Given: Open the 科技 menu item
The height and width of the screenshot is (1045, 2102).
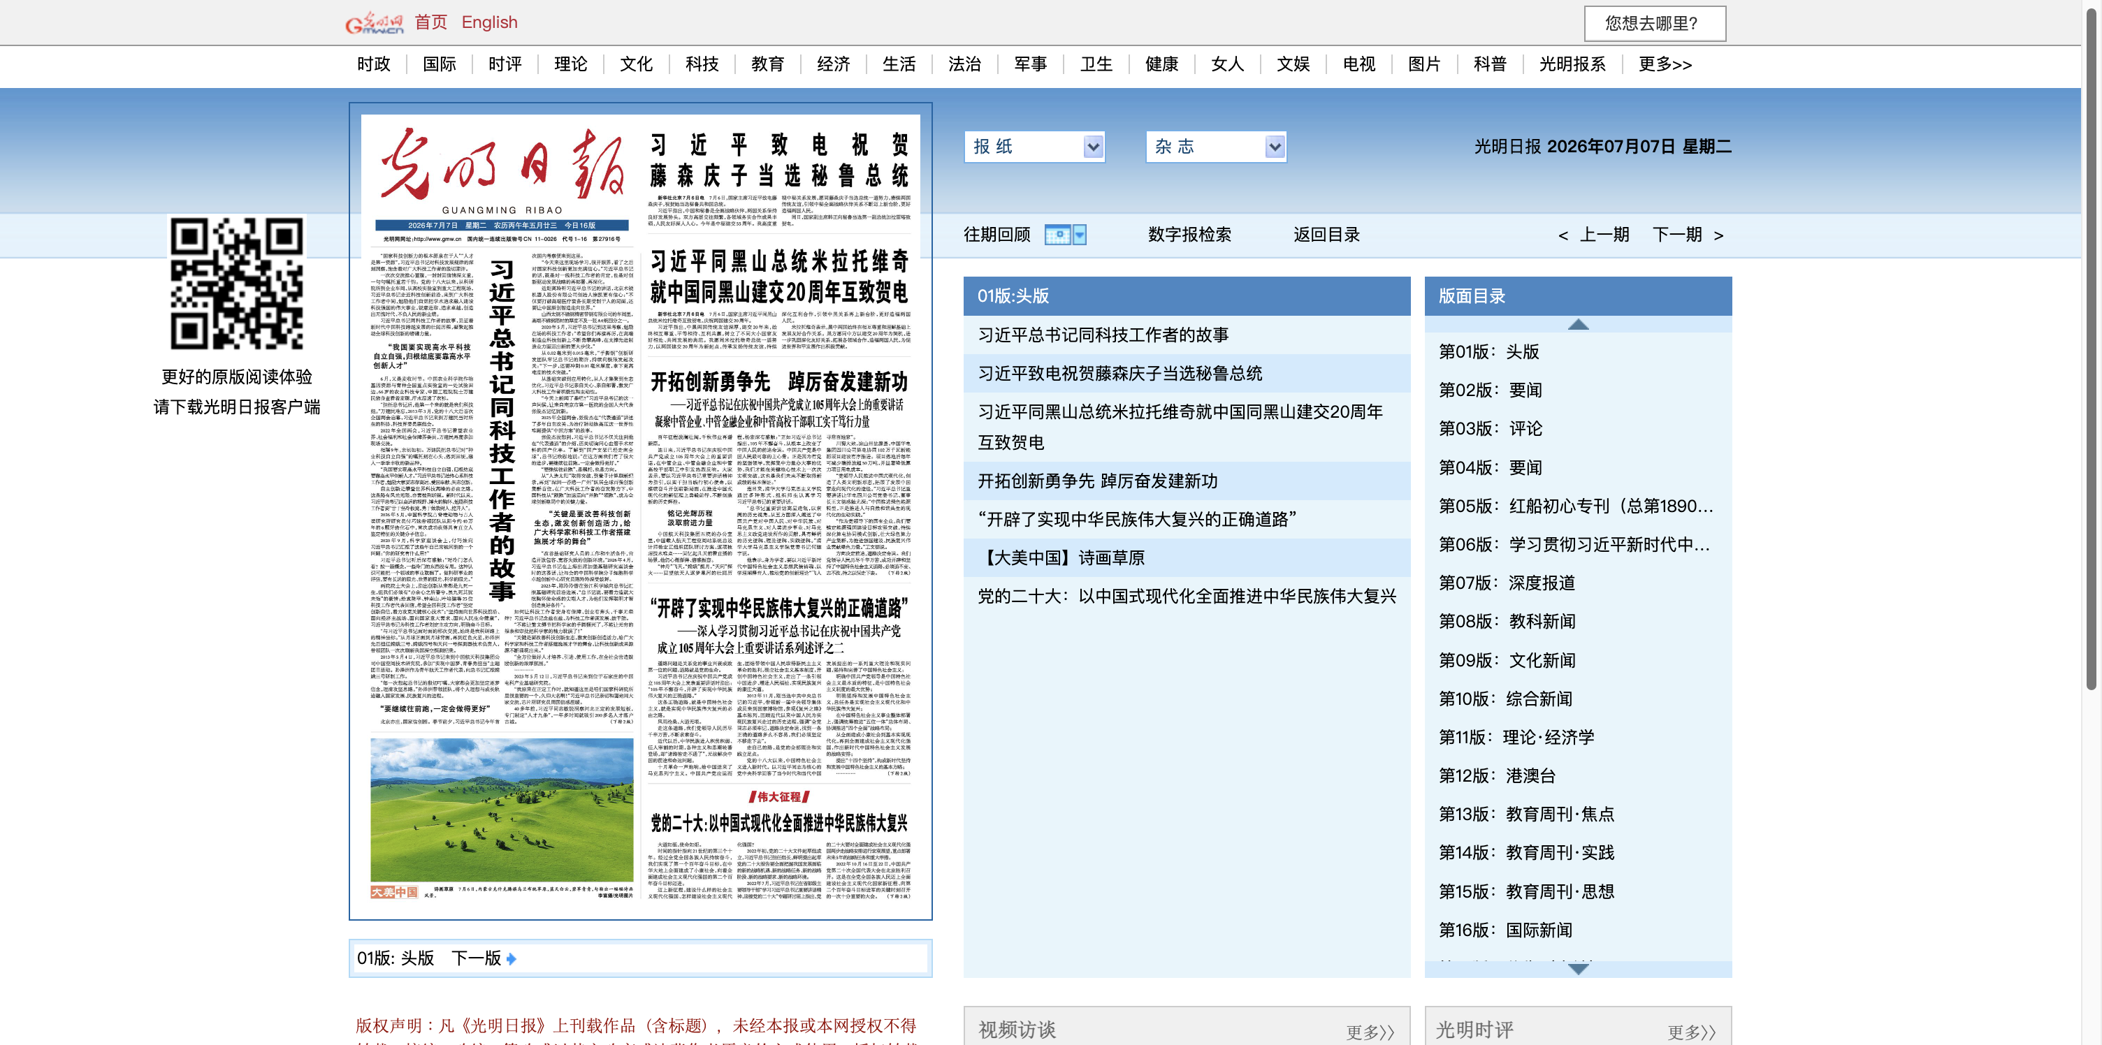Looking at the screenshot, I should tap(702, 64).
